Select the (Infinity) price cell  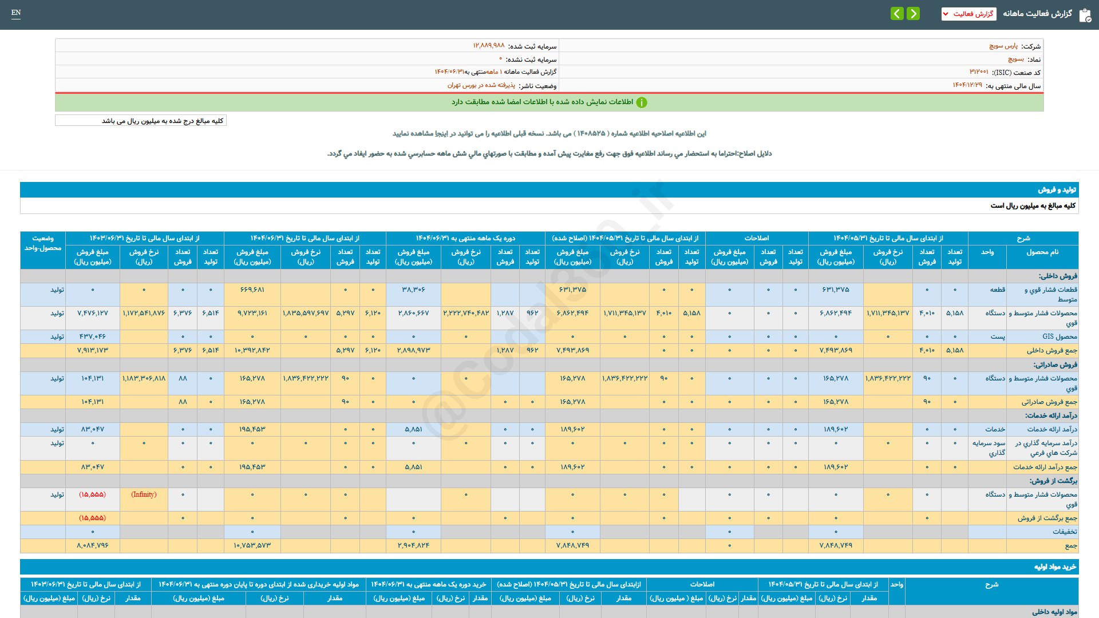pyautogui.click(x=144, y=494)
